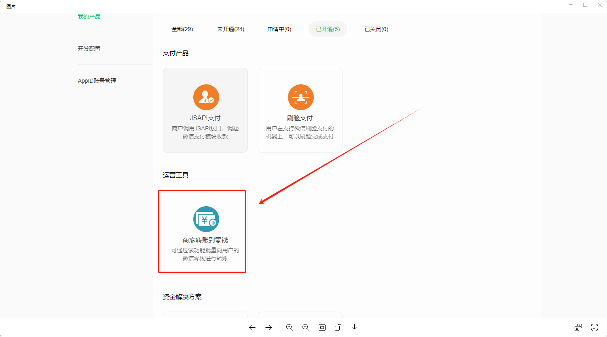Open the 已关闭(0) tab

(x=376, y=29)
